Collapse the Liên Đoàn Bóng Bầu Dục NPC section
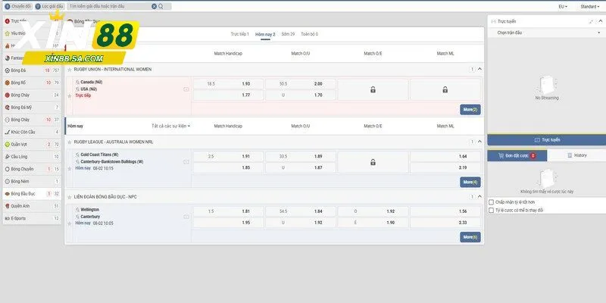The image size is (606, 303). tap(479, 195)
